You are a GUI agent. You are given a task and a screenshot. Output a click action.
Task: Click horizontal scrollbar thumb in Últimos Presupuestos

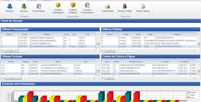11,51
